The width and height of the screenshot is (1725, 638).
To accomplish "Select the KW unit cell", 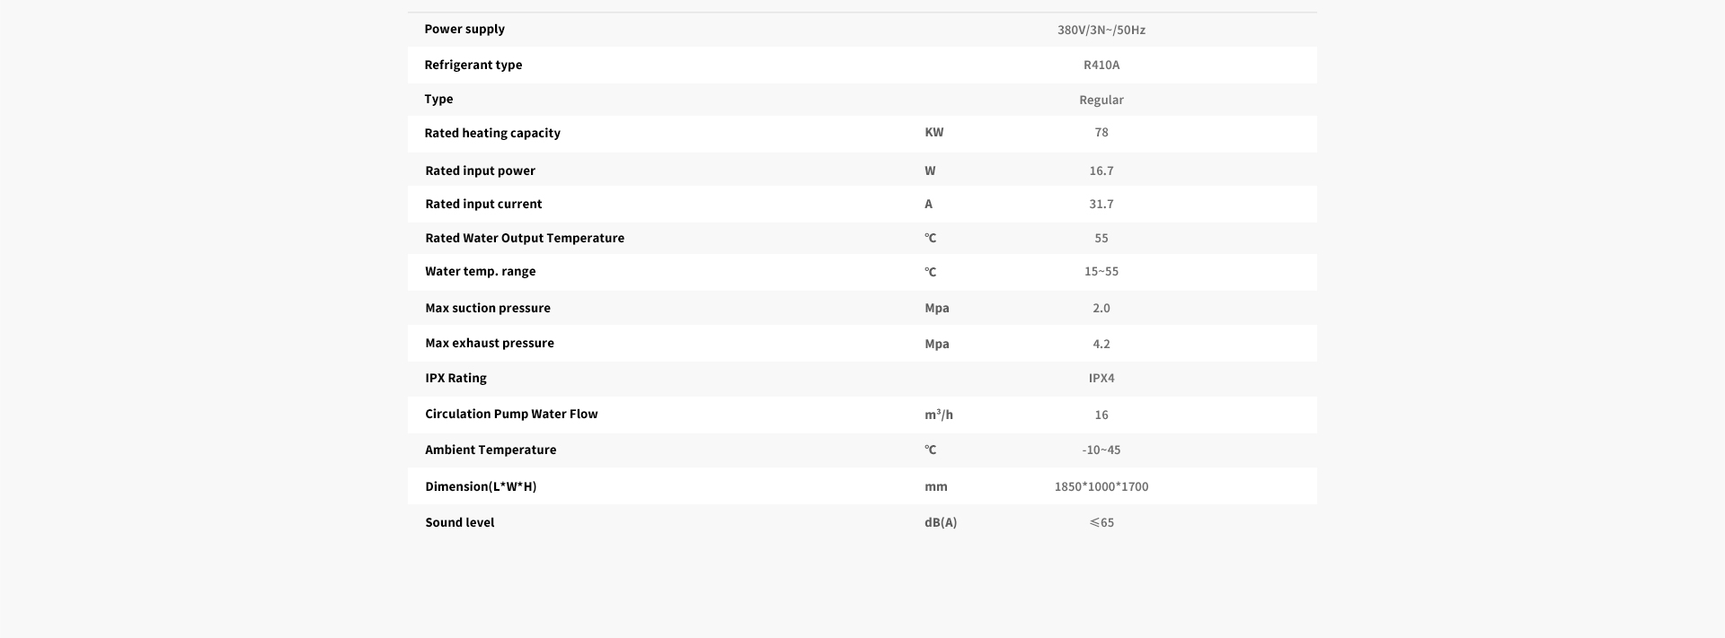I will point(934,132).
